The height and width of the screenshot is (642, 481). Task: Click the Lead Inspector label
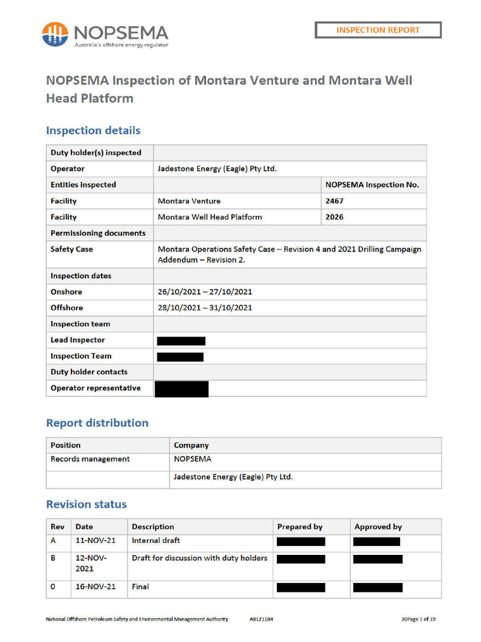pyautogui.click(x=78, y=340)
